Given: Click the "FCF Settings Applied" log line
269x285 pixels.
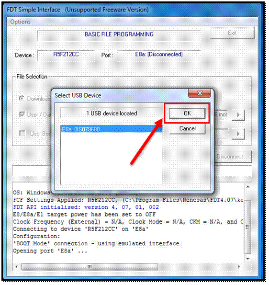Looking at the screenshot, I should [128, 200].
